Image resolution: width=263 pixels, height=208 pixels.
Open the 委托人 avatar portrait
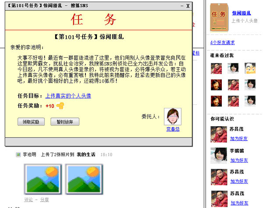click(173, 117)
